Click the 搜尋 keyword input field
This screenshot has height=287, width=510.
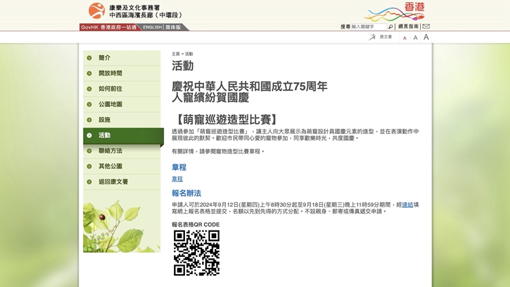[x=369, y=27]
